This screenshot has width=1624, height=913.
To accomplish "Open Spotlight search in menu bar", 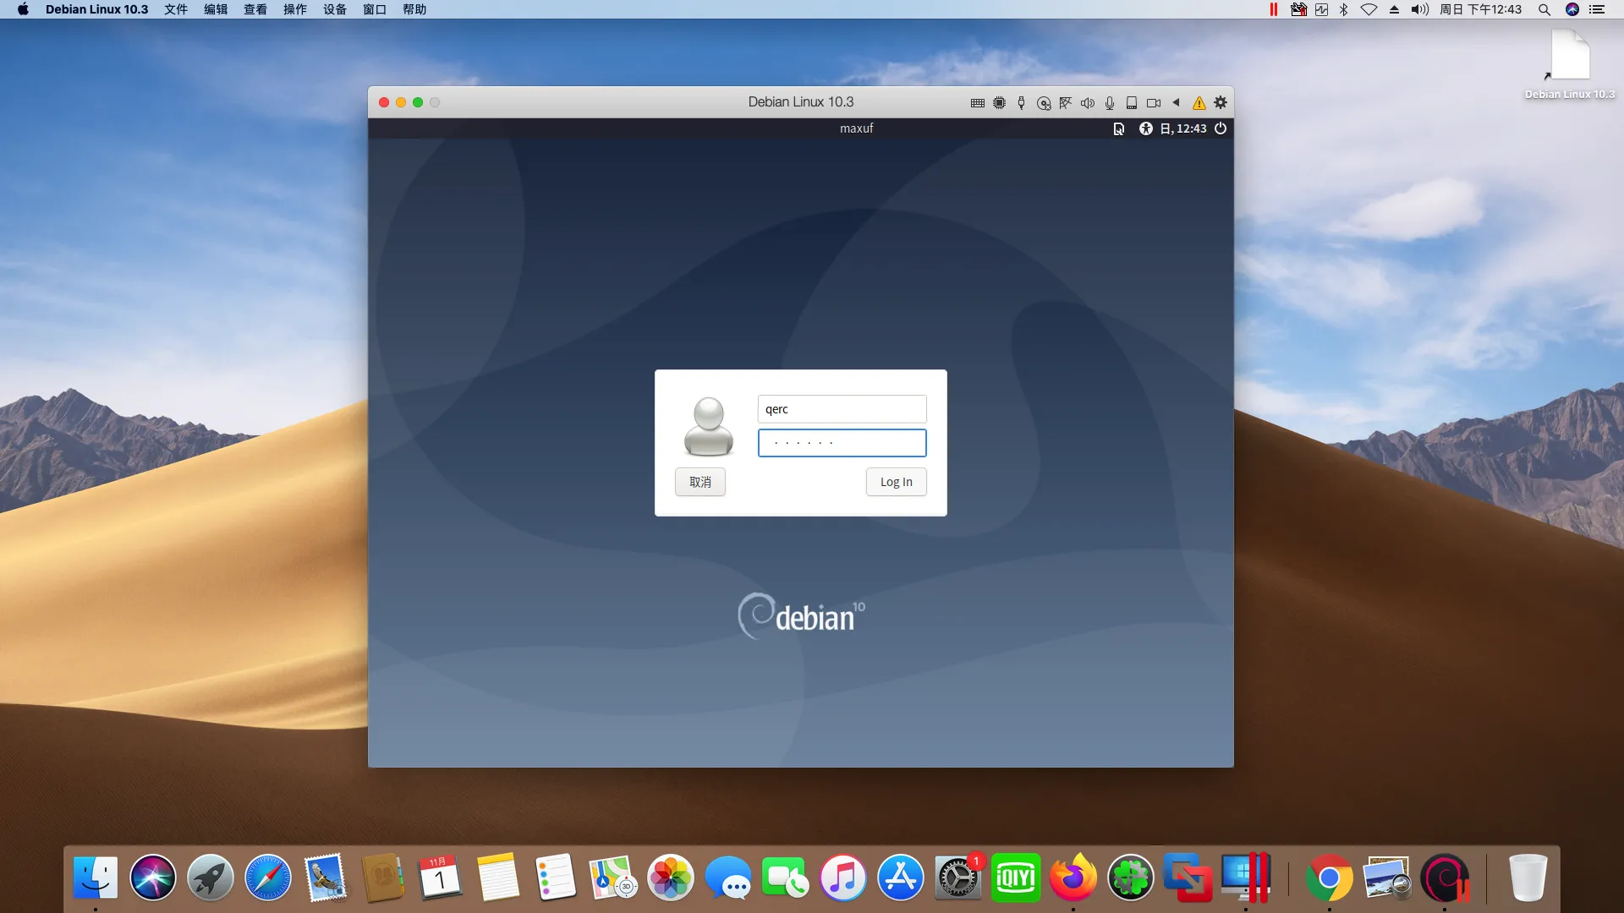I will click(x=1544, y=9).
